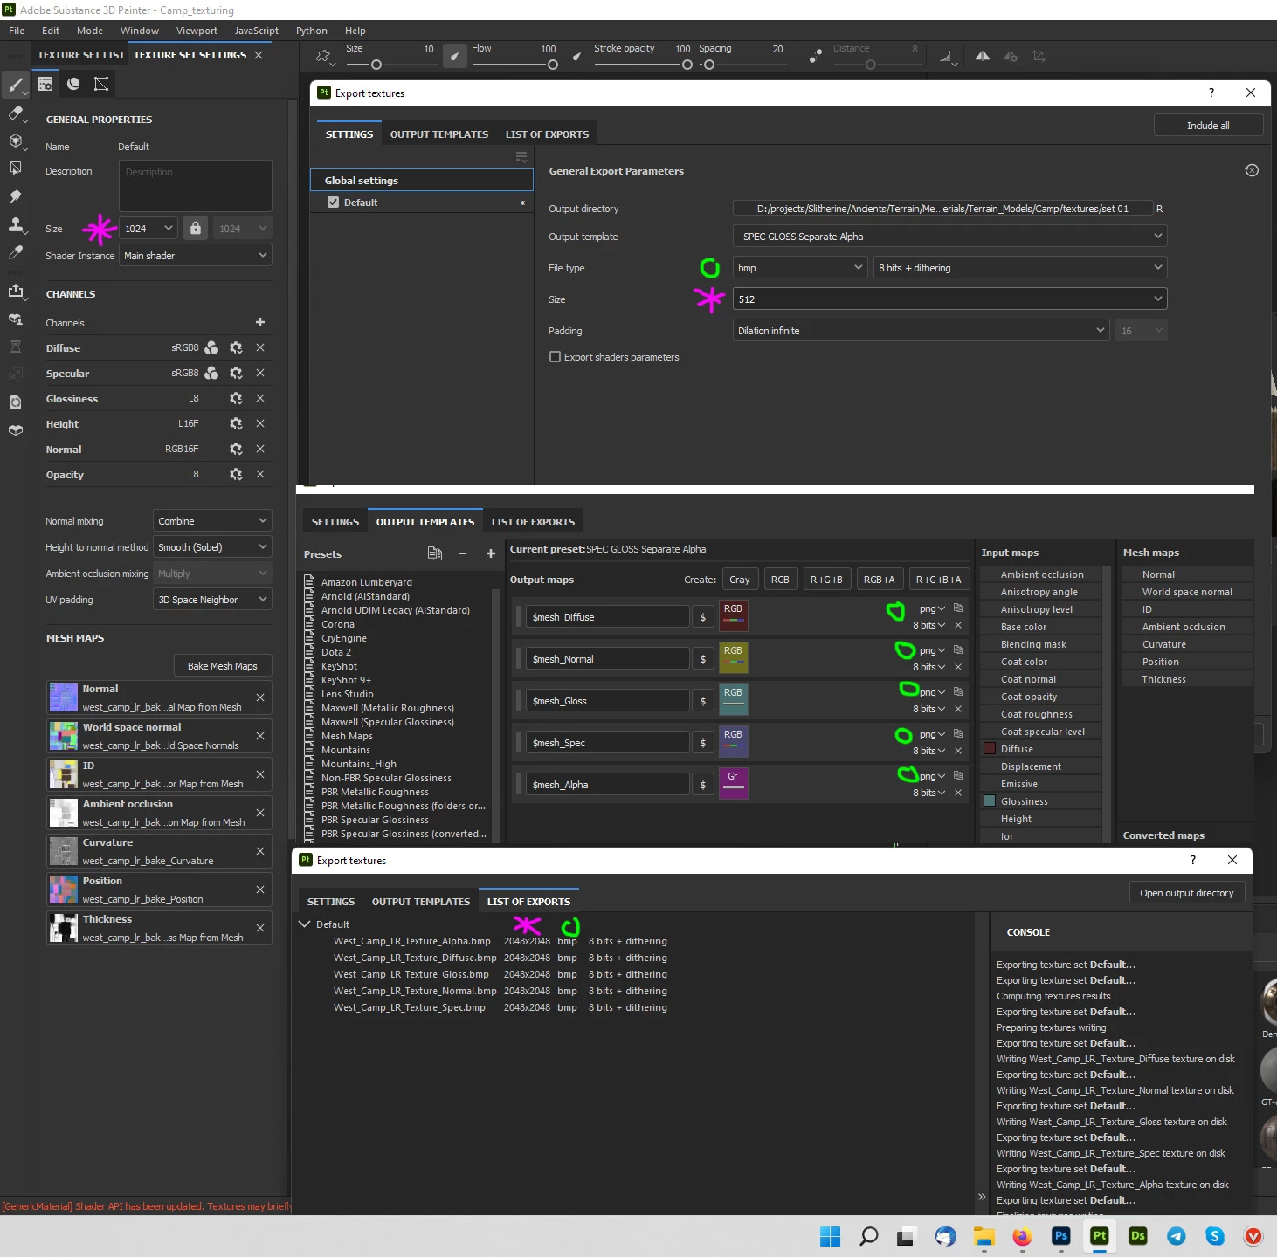The image size is (1277, 1257).
Task: Create an R+G+B output map
Action: point(826,580)
